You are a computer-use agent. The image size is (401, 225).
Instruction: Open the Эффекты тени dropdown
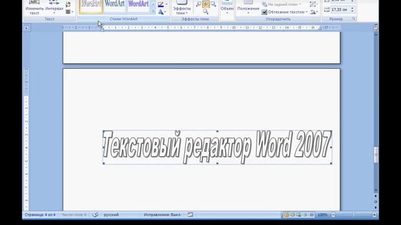pyautogui.click(x=182, y=7)
